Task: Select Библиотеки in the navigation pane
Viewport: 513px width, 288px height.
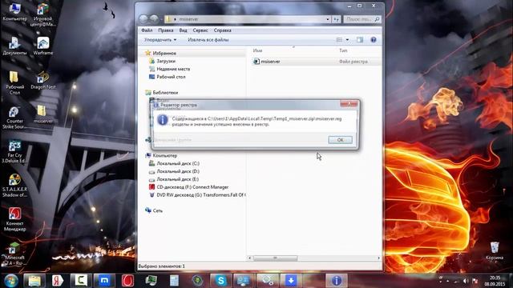Action: point(165,93)
